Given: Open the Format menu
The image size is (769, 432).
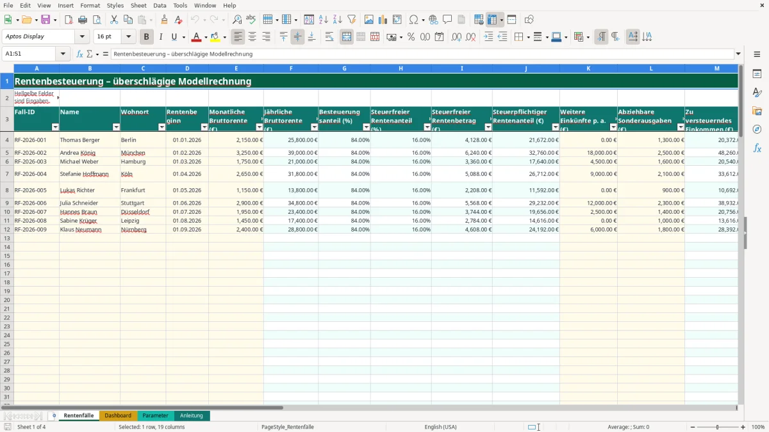Looking at the screenshot, I should pyautogui.click(x=90, y=5).
